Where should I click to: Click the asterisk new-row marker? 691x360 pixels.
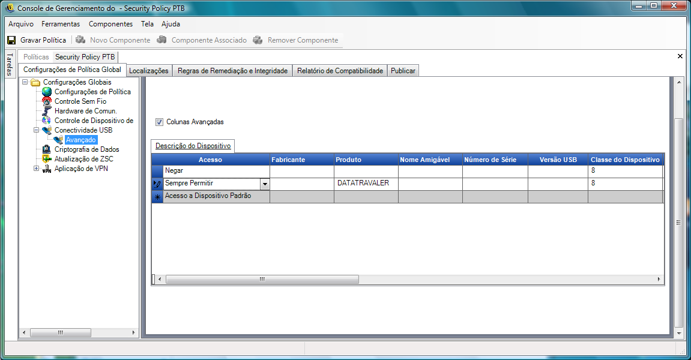point(157,197)
